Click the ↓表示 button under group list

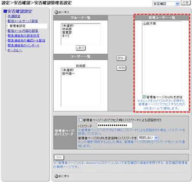81,48
